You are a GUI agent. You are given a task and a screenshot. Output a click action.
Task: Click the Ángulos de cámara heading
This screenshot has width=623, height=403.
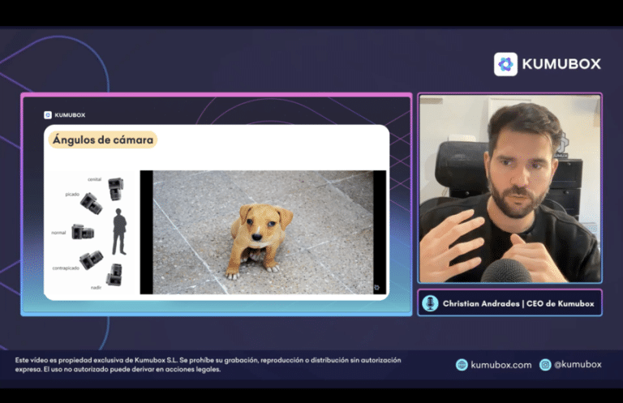[102, 139]
